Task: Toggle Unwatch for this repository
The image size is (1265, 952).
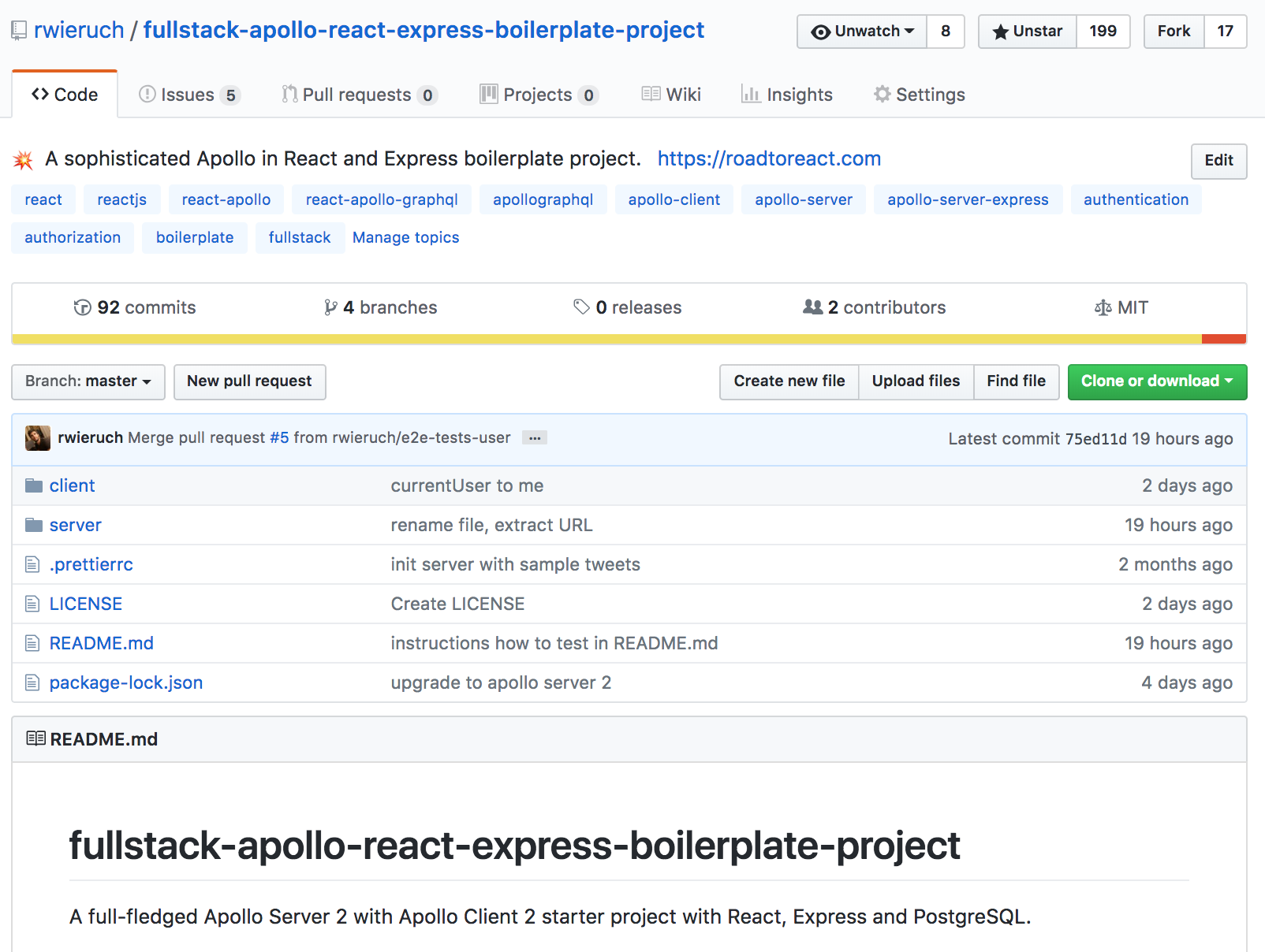Action: [x=862, y=32]
